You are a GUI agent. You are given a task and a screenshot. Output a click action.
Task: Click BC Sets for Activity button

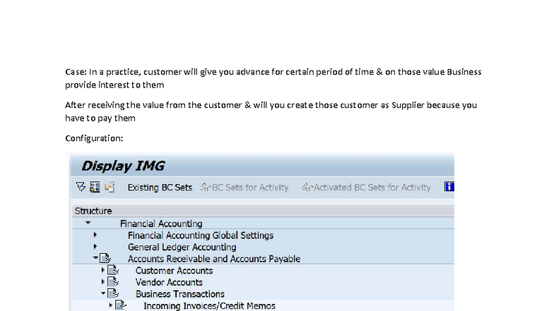click(245, 188)
